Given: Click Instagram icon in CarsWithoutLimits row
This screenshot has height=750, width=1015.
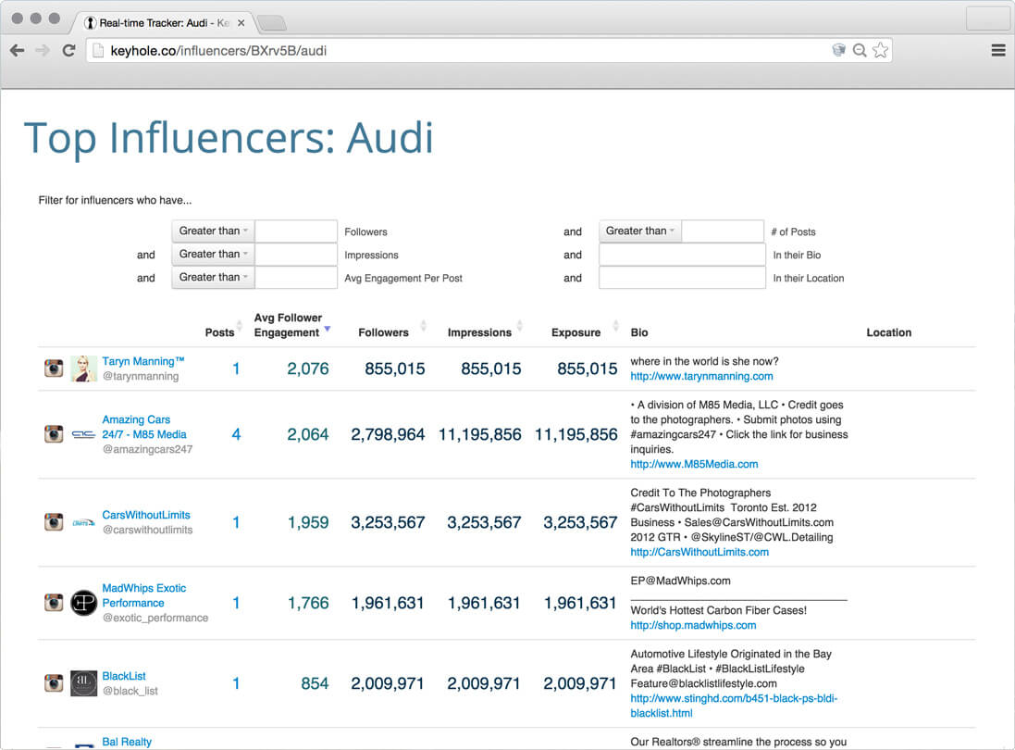Looking at the screenshot, I should pyautogui.click(x=54, y=522).
